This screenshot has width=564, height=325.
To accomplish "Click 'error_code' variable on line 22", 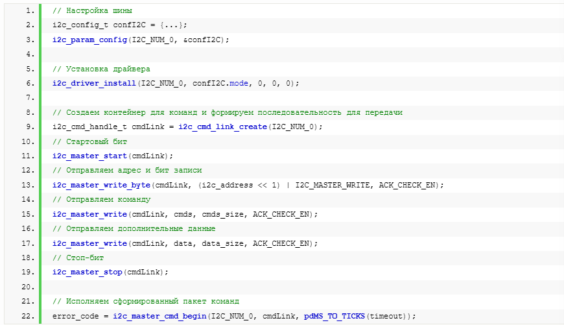I will coord(76,317).
